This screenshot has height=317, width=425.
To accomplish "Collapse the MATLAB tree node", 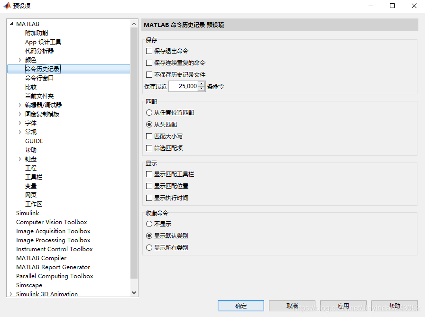I will click(11, 24).
